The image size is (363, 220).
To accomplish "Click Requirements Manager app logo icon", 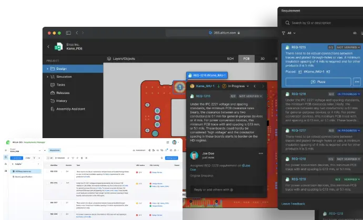I will (x=8, y=142).
